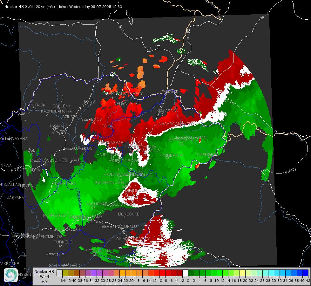Click the ENCS town label
The height and width of the screenshot is (286, 311).
(x=90, y=101)
